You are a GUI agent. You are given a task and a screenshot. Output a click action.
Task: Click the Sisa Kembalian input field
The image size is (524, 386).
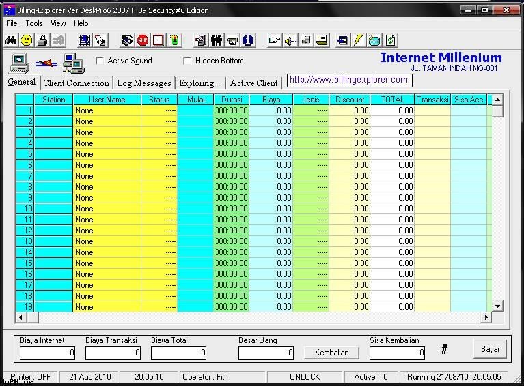(x=397, y=353)
